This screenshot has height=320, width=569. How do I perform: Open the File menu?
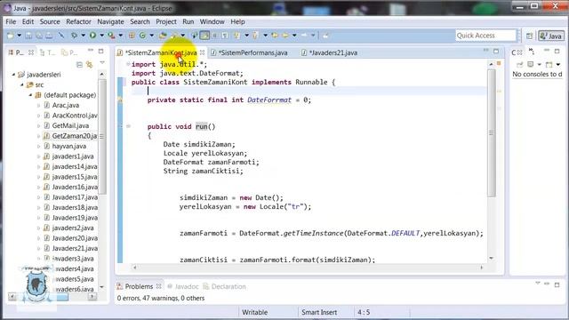(x=11, y=21)
